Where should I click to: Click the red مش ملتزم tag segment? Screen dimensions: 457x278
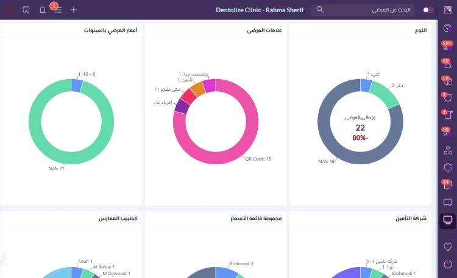tap(188, 96)
